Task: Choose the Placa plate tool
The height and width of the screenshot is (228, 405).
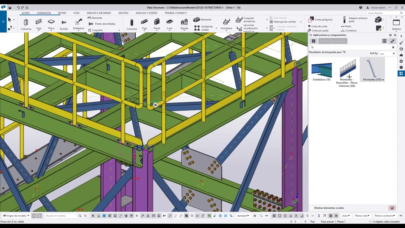Action: pyautogui.click(x=51, y=24)
